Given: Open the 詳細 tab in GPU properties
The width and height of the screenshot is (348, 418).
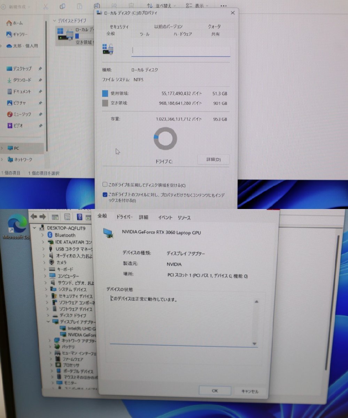Looking at the screenshot, I should coord(144,217).
